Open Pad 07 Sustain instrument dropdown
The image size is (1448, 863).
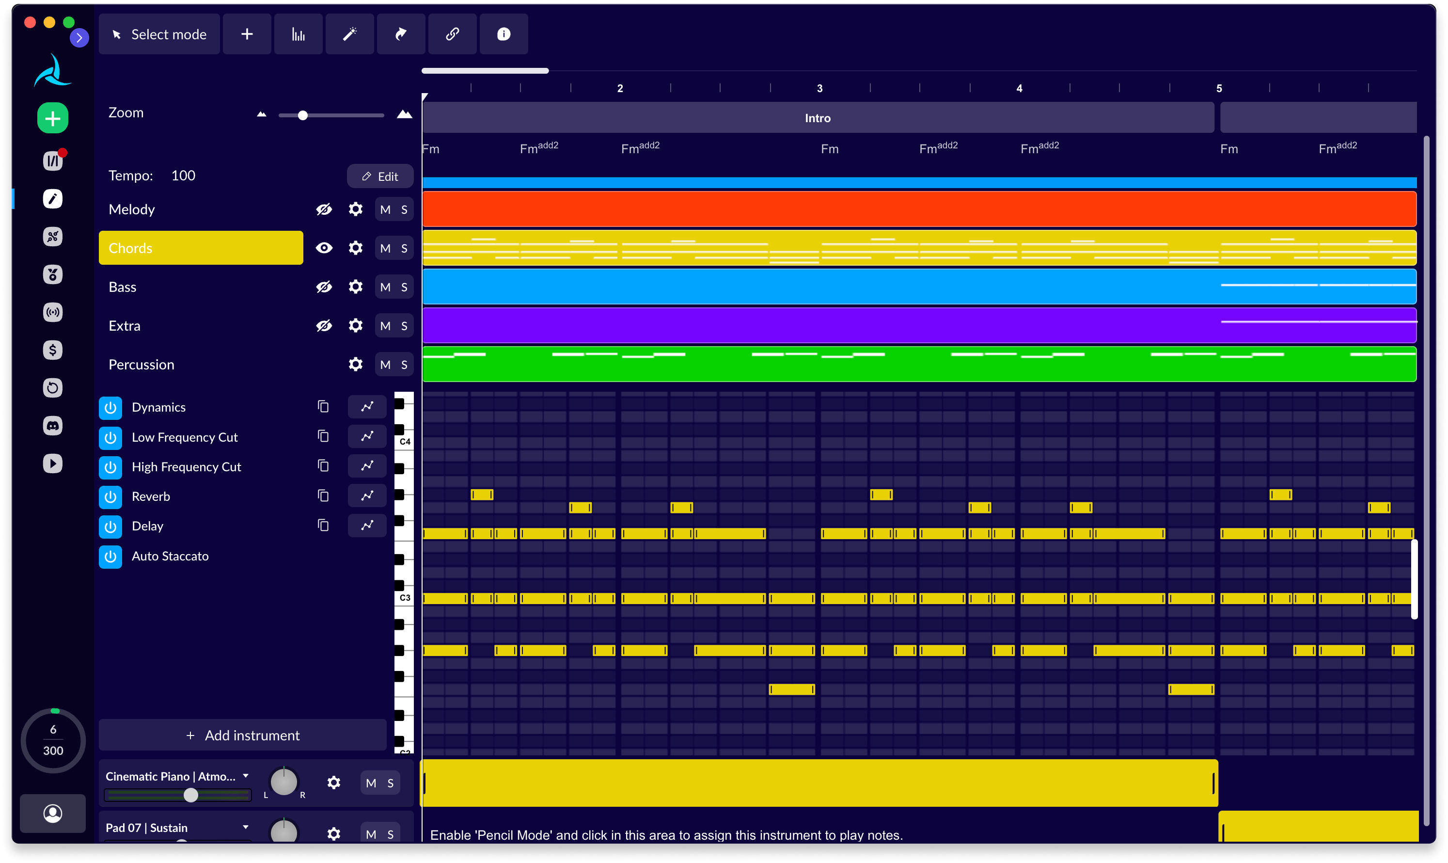[246, 828]
